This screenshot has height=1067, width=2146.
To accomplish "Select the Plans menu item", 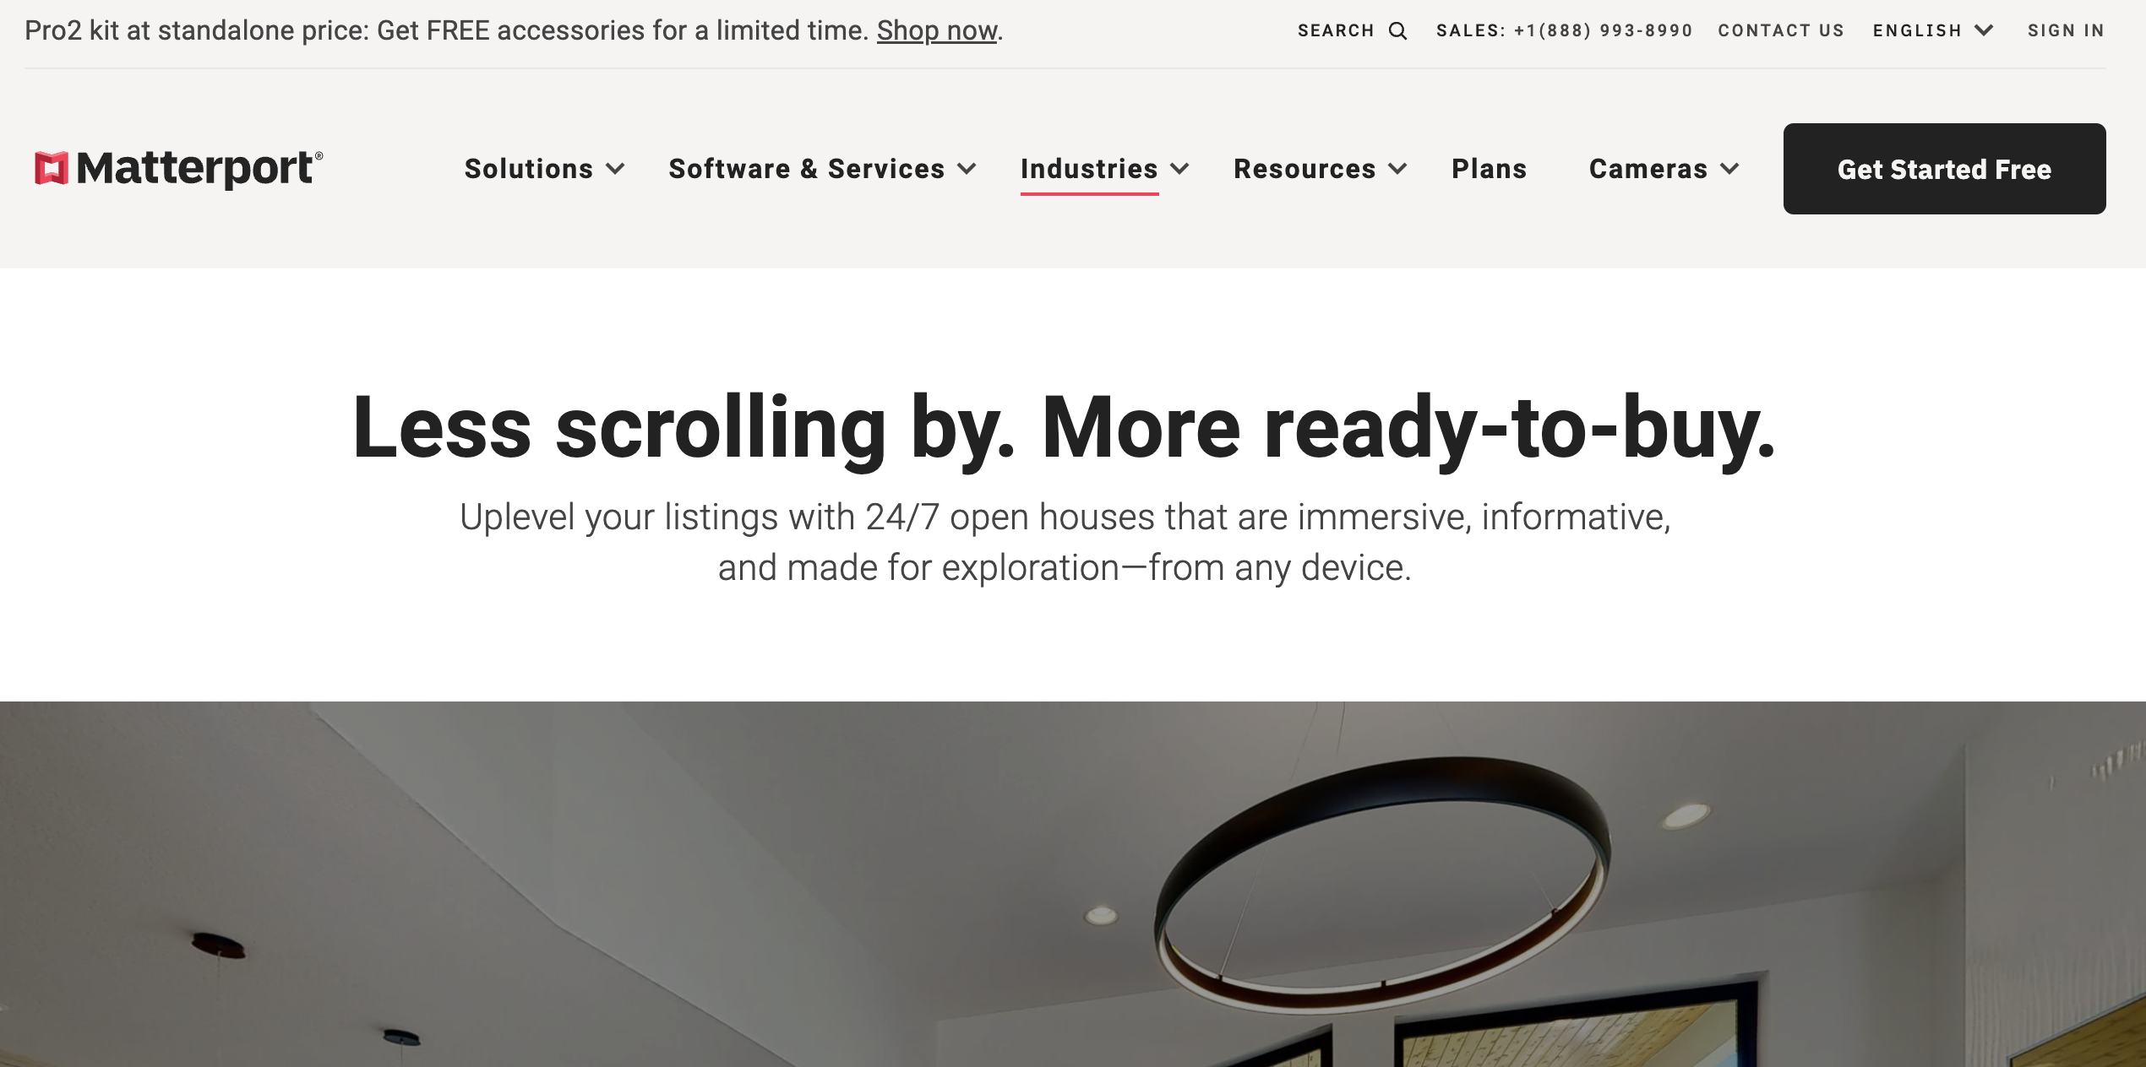I will coord(1489,168).
